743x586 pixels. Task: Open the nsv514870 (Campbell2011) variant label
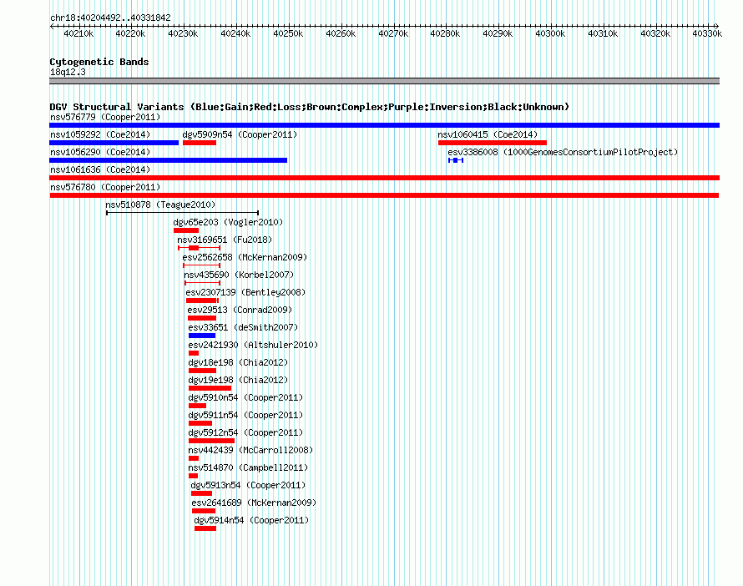pyautogui.click(x=248, y=467)
